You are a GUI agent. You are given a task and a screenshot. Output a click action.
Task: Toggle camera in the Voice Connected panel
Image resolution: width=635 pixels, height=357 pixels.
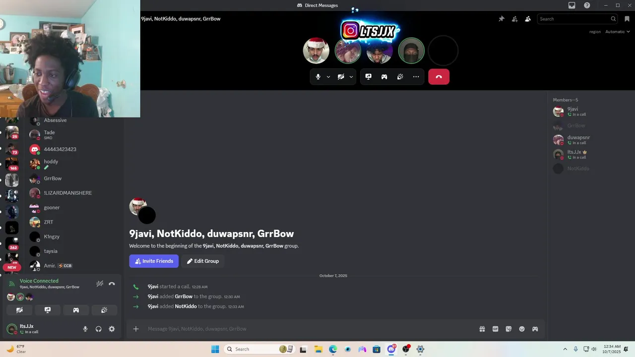point(19,310)
